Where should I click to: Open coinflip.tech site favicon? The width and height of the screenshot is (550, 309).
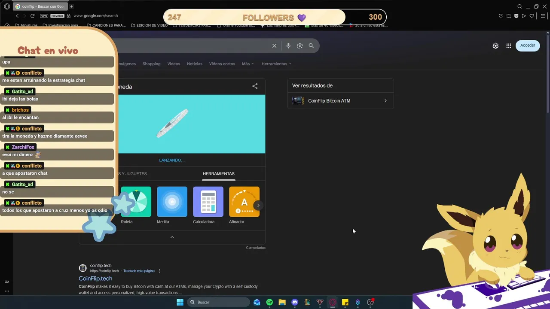(x=83, y=268)
